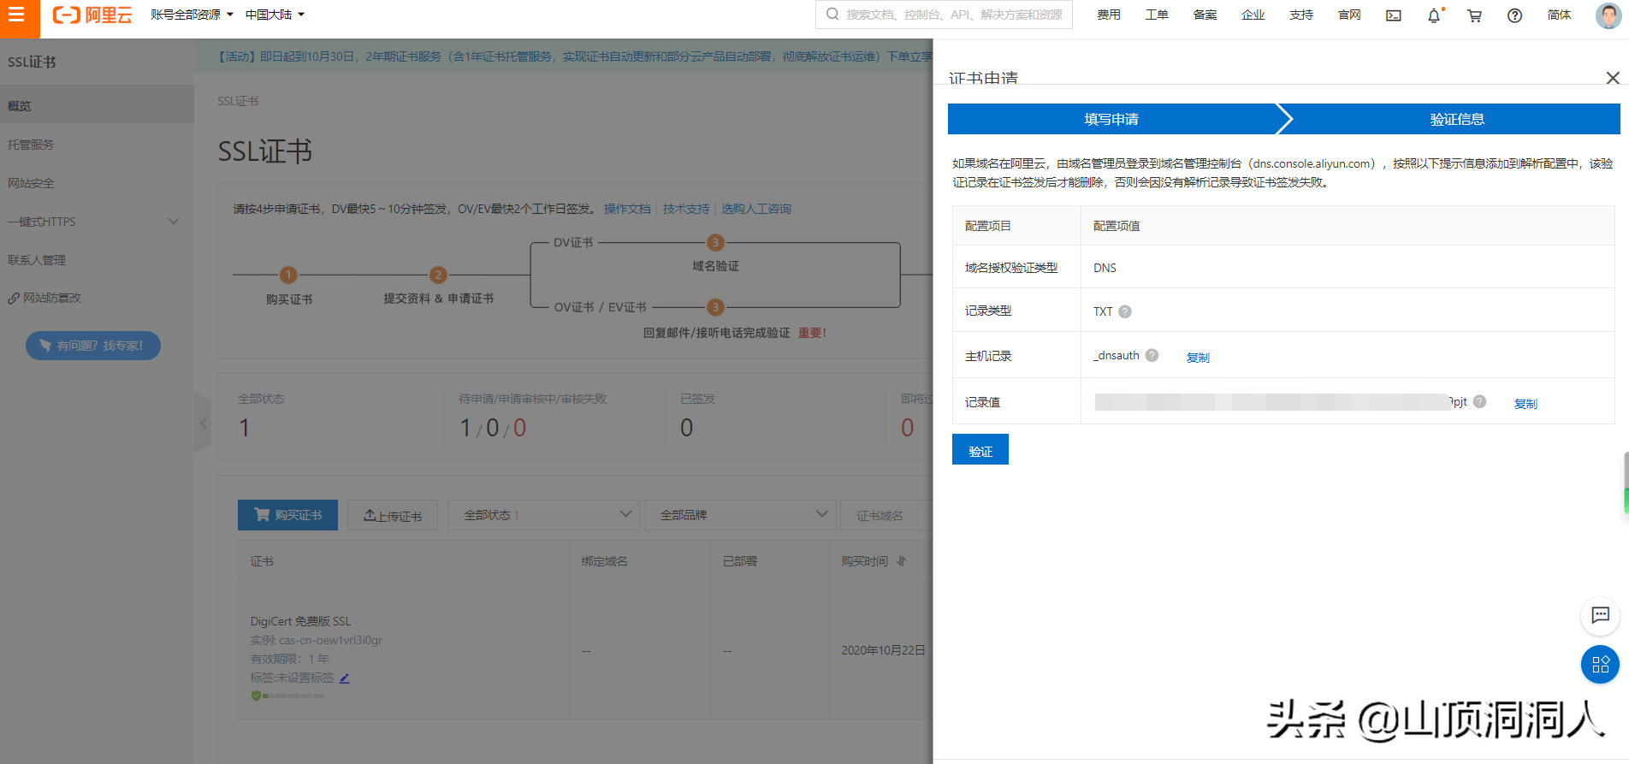Viewport: 1629px width, 764px height.
Task: Select 概览 in the sidebar
Action: 97,106
